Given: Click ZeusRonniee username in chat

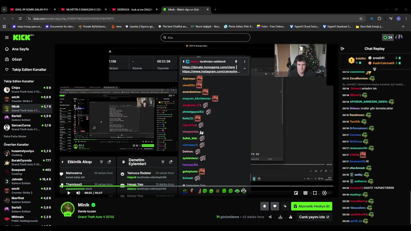Looking at the screenshot, I should [359, 78].
